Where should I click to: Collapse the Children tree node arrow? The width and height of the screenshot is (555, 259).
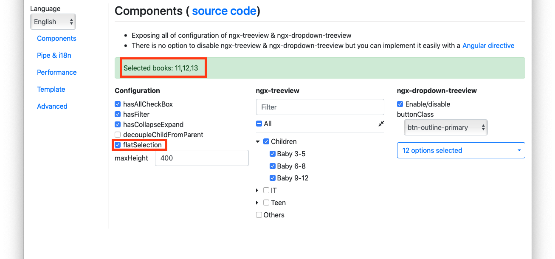point(258,142)
